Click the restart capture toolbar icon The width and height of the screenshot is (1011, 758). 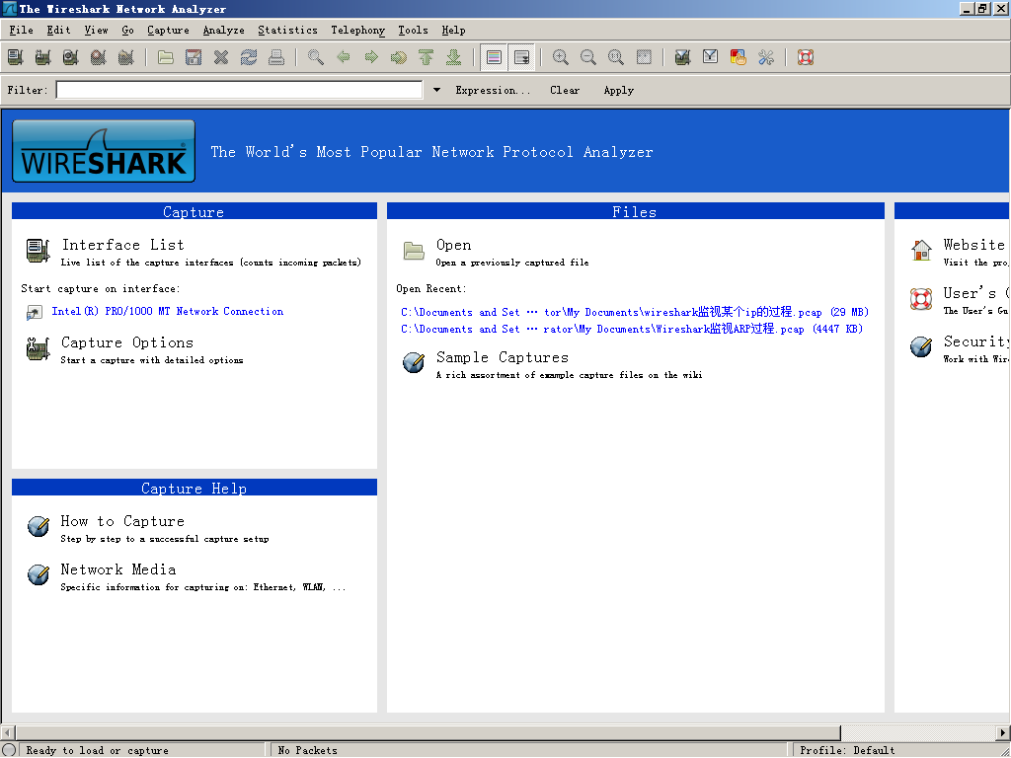tap(126, 57)
